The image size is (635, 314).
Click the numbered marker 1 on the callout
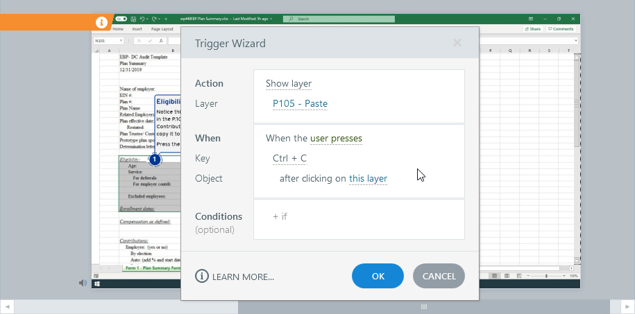coord(154,159)
